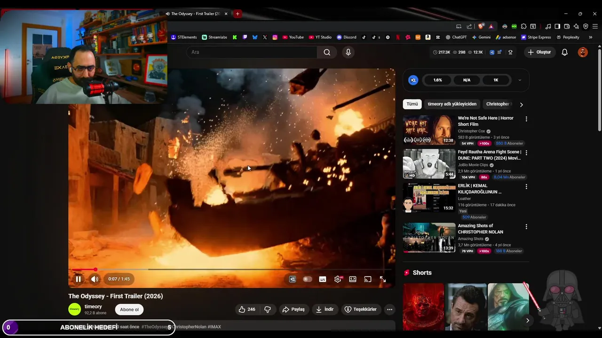Open options for 'We're Not Safe Here' video
This screenshot has height=338, width=602.
click(526, 119)
